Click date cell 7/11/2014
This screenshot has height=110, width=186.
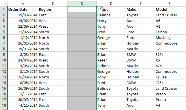[23, 94]
